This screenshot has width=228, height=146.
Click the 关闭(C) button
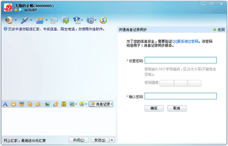(79, 140)
